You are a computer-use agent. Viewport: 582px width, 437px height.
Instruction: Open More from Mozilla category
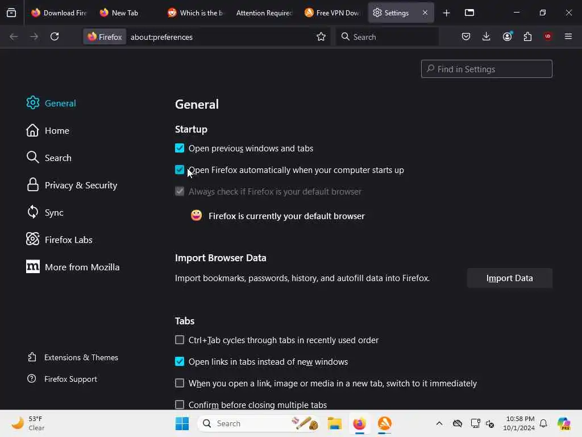(73, 267)
